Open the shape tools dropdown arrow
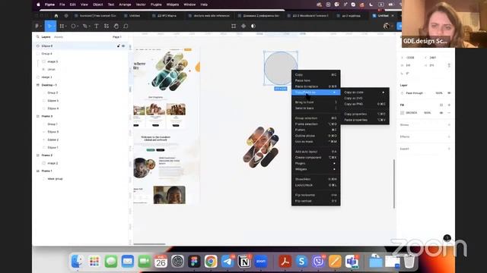This screenshot has height=273, width=487. tap(78, 27)
